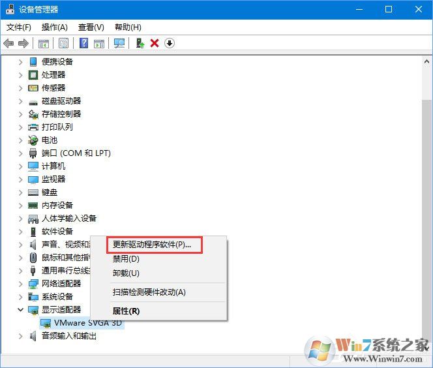
Task: Expand the 软件设备 node
Action: (x=20, y=232)
